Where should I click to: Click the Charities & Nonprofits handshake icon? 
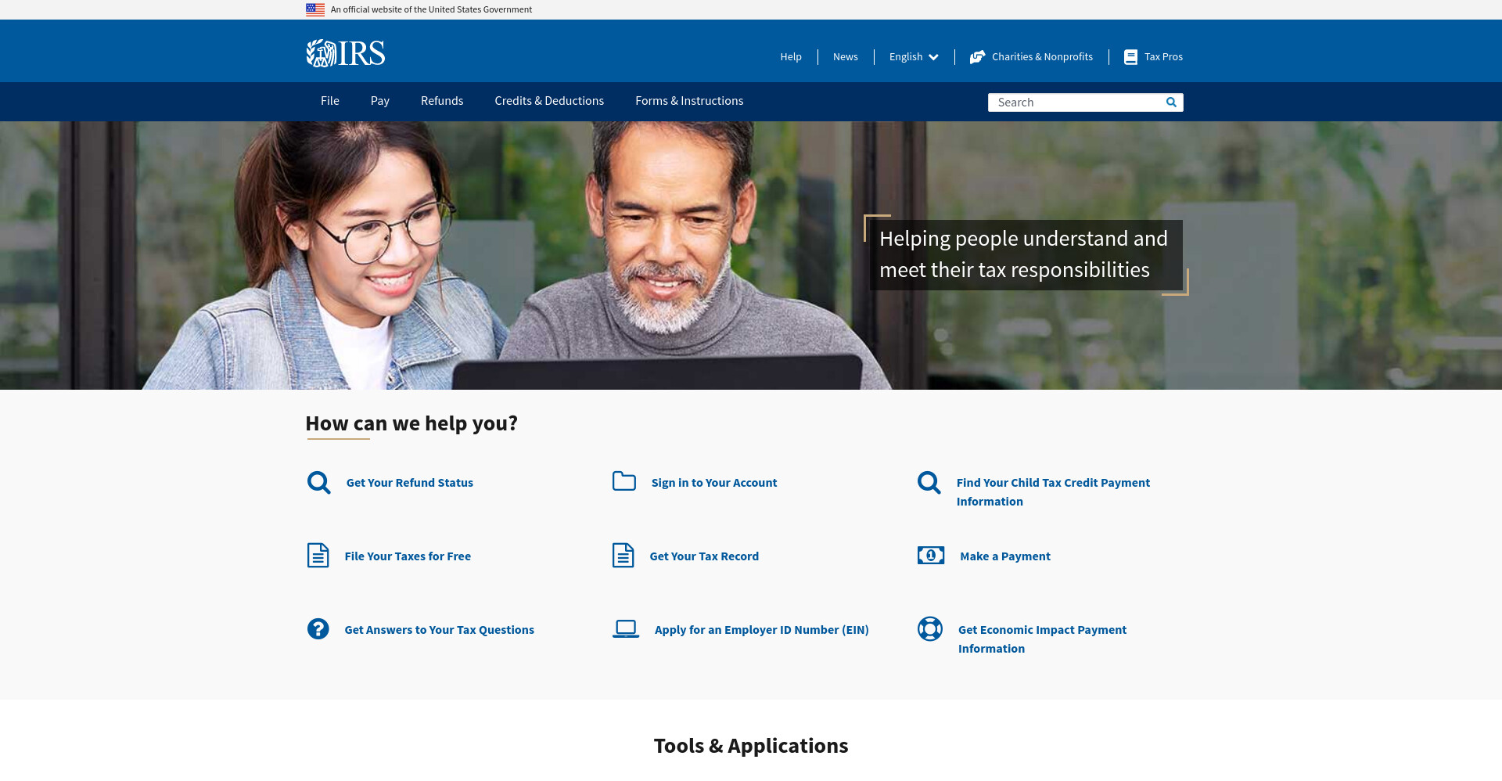pos(977,57)
